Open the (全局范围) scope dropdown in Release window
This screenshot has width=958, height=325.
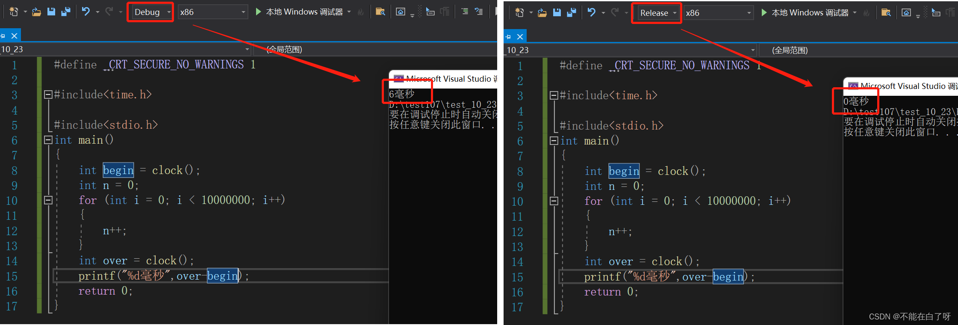[x=858, y=50]
